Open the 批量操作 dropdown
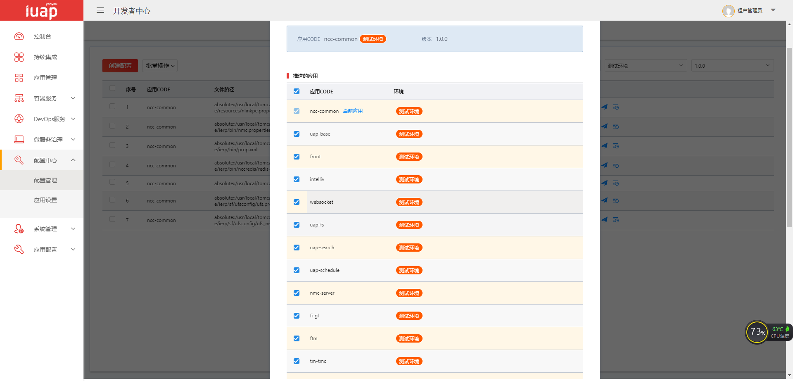 (x=160, y=66)
